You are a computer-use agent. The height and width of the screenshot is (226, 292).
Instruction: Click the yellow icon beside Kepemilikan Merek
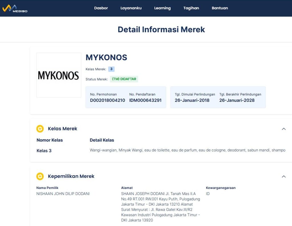point(40,176)
